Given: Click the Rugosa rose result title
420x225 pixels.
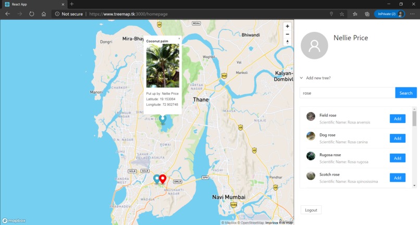Looking at the screenshot, I should point(330,155).
